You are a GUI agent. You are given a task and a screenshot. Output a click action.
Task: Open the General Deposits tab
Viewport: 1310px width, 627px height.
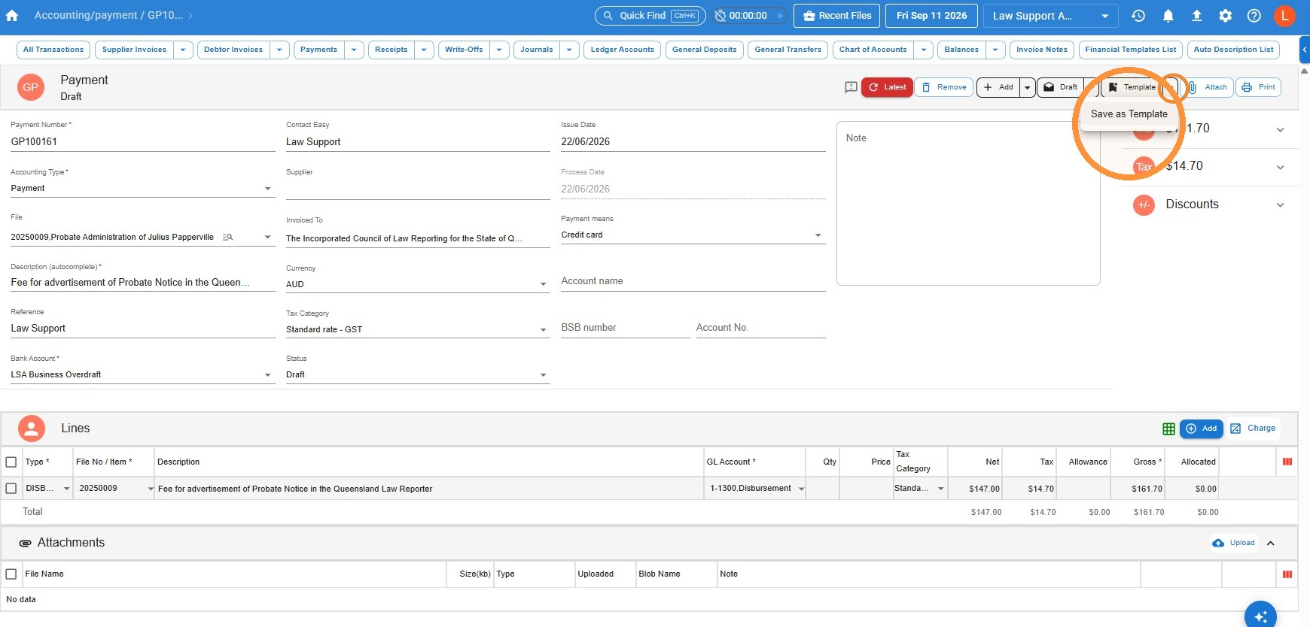tap(705, 50)
